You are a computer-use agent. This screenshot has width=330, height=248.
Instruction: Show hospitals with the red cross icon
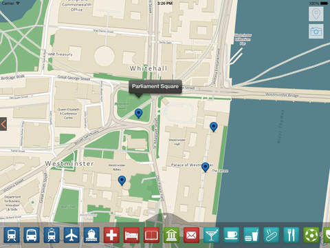111,235
